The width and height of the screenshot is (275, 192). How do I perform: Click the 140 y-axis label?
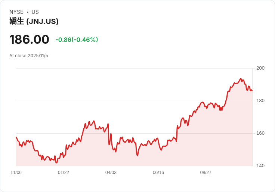pos(260,166)
